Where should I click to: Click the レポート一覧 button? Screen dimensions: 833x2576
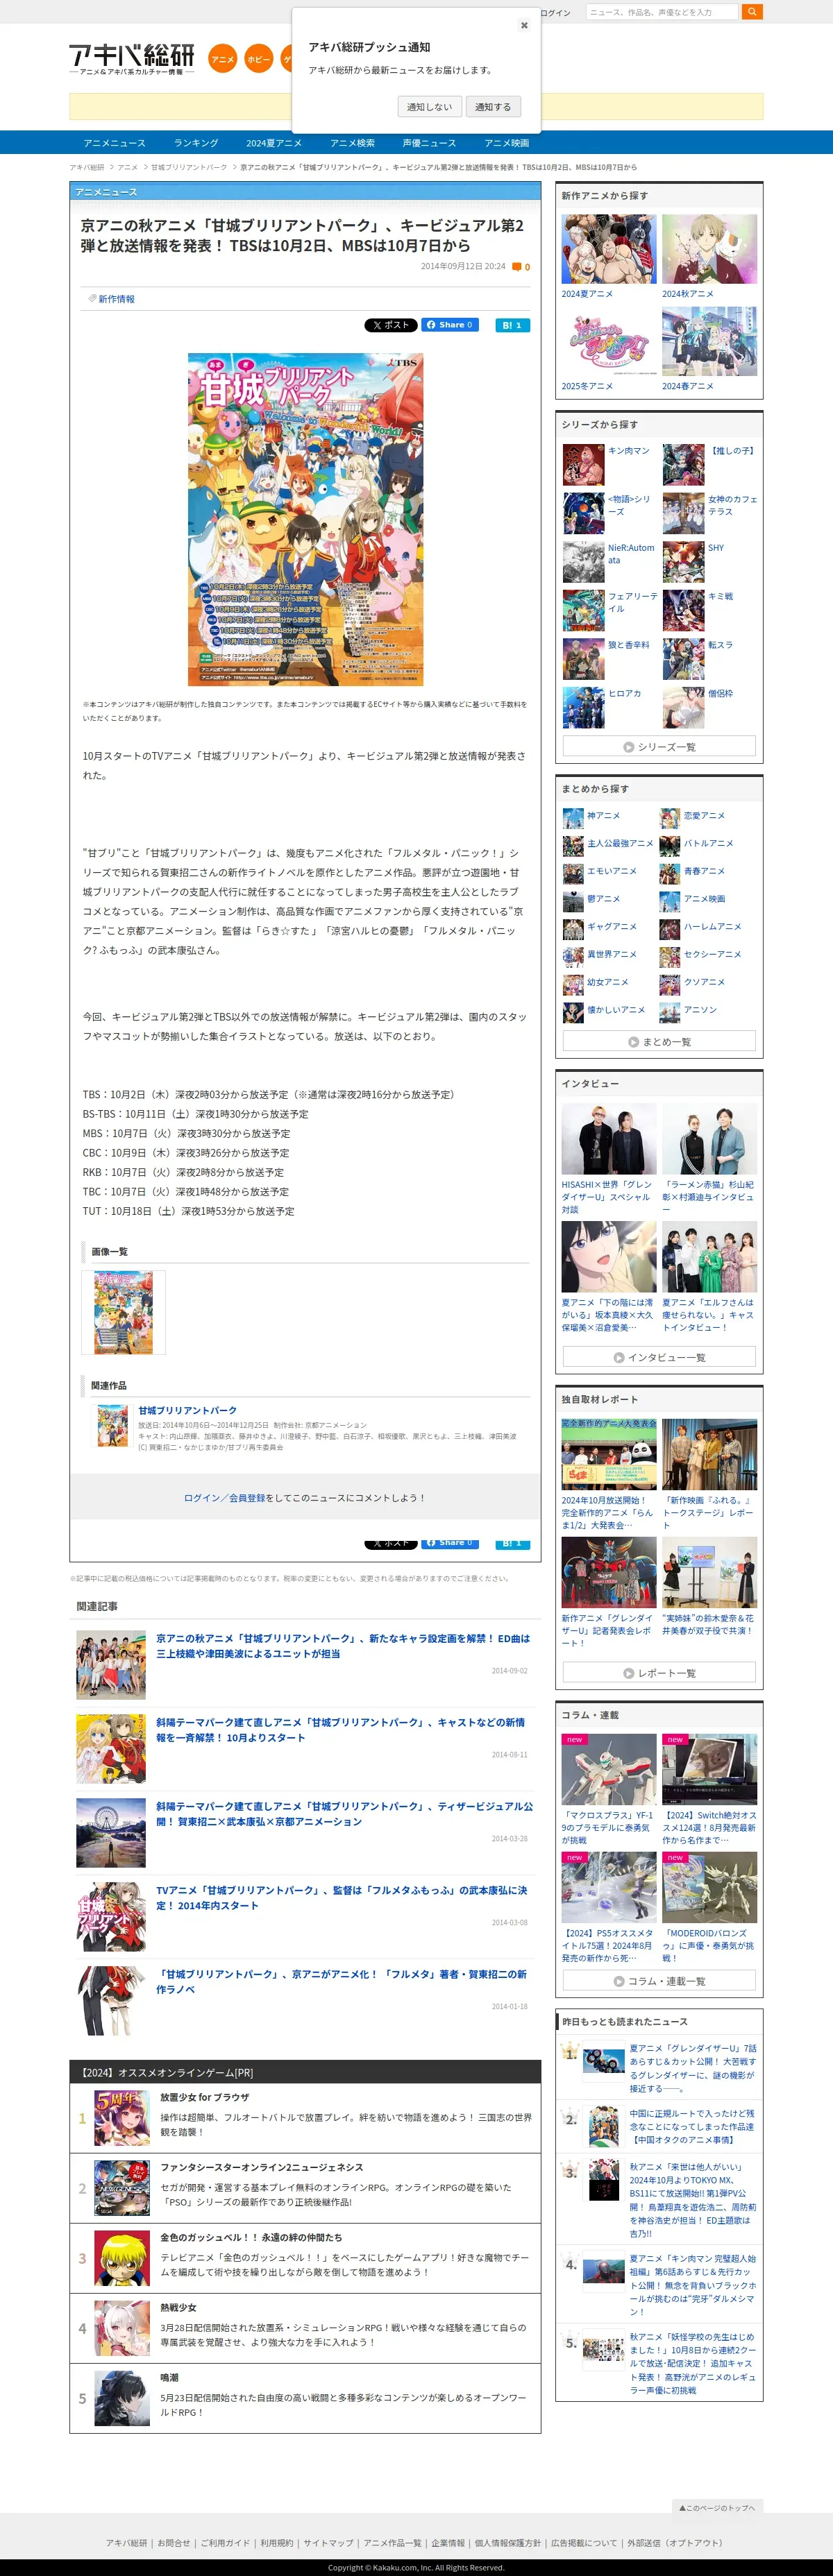(x=659, y=1673)
